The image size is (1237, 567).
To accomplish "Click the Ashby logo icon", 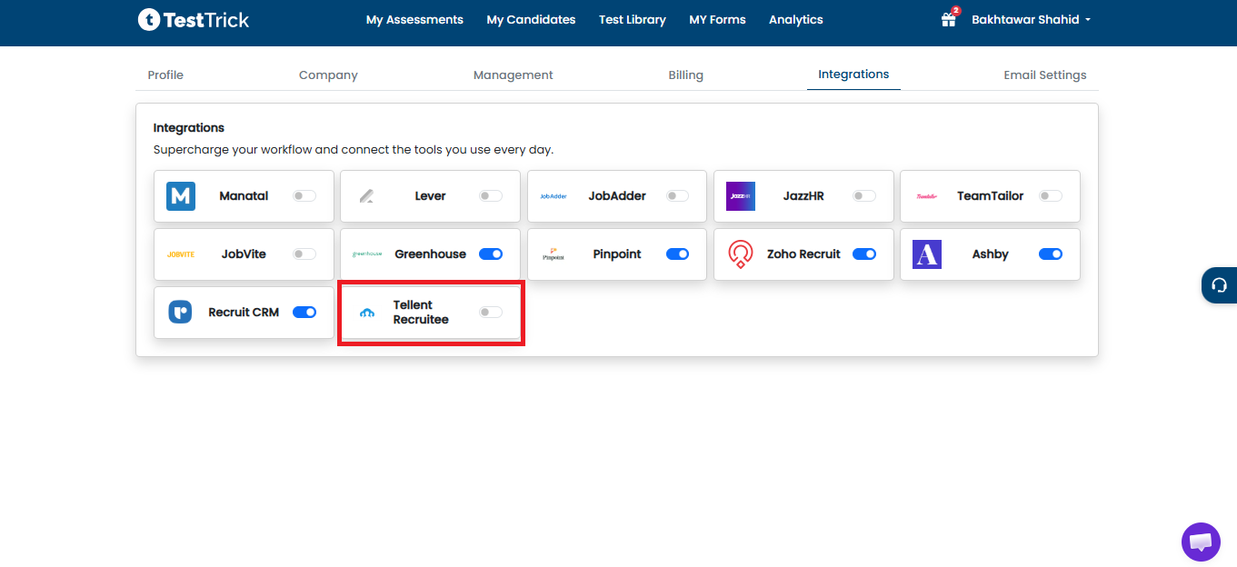I will point(927,254).
